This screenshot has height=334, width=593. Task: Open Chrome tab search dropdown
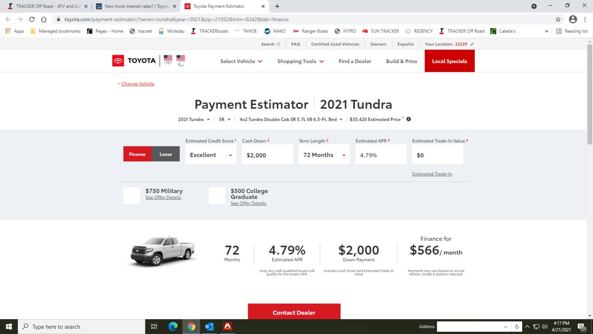pos(534,6)
